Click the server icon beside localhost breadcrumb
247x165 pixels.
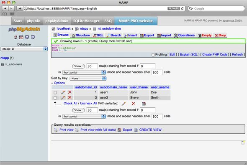tap(54, 29)
